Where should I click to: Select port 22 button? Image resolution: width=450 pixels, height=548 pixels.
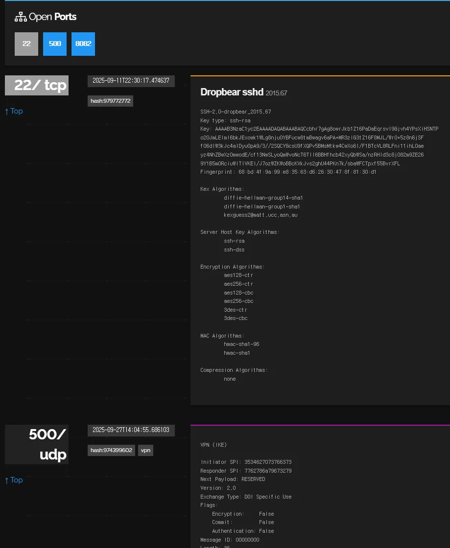coord(26,44)
